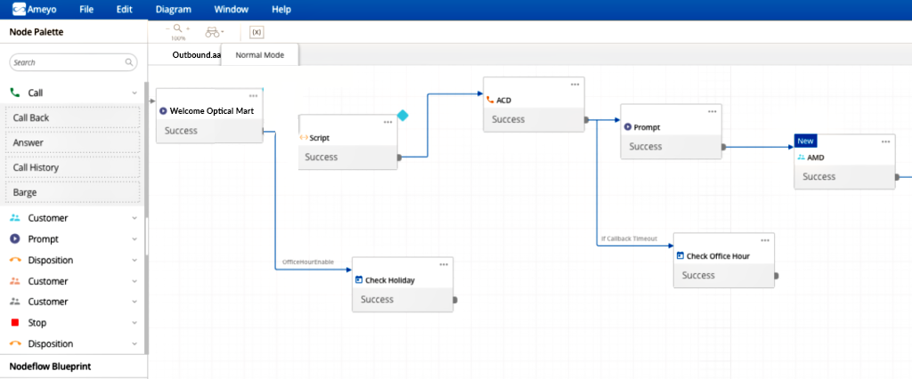Open the Diagram menu
Image resolution: width=912 pixels, height=379 pixels.
coord(173,9)
